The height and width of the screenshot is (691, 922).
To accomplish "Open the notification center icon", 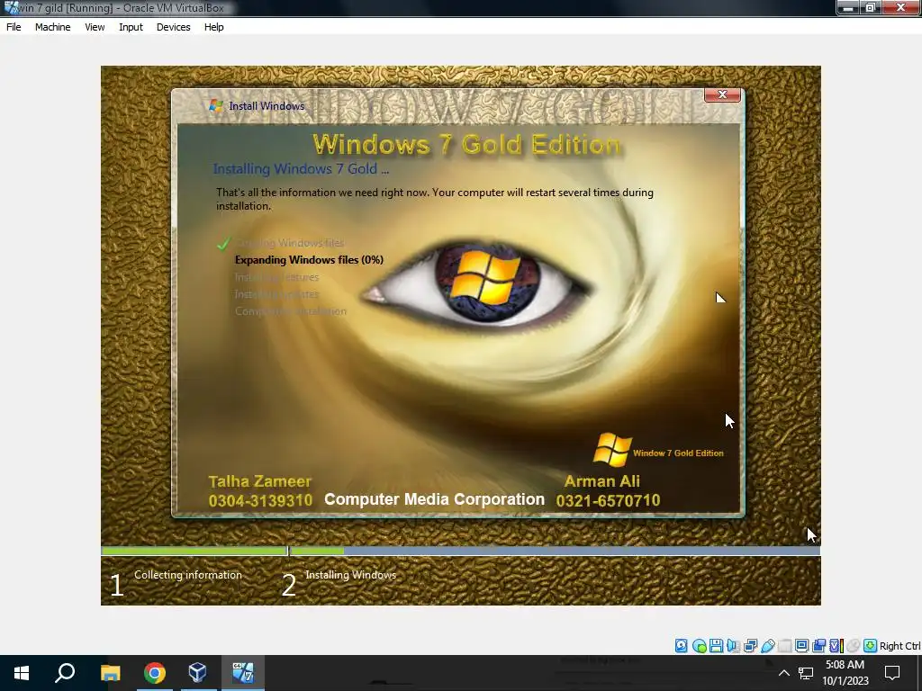I will tap(892, 673).
